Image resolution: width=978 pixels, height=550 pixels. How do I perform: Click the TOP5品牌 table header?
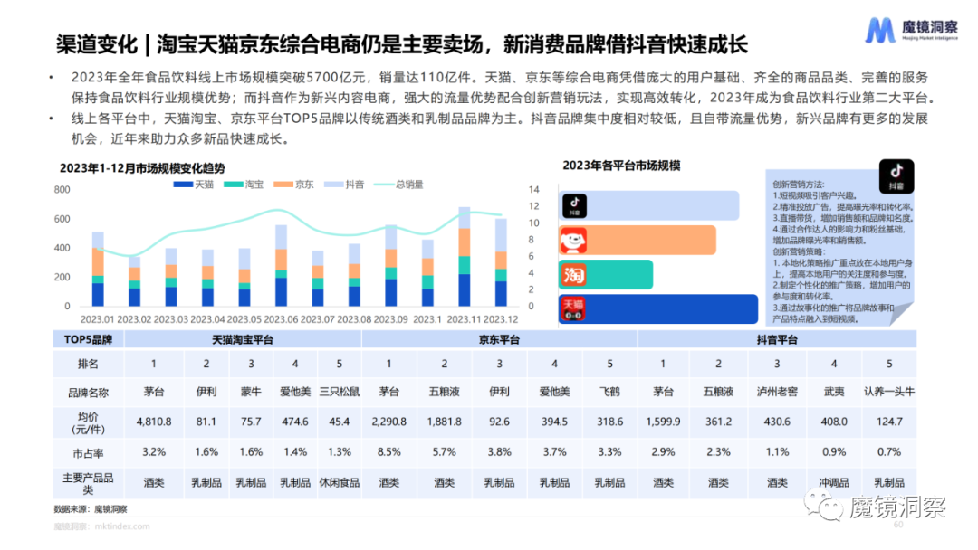point(88,339)
